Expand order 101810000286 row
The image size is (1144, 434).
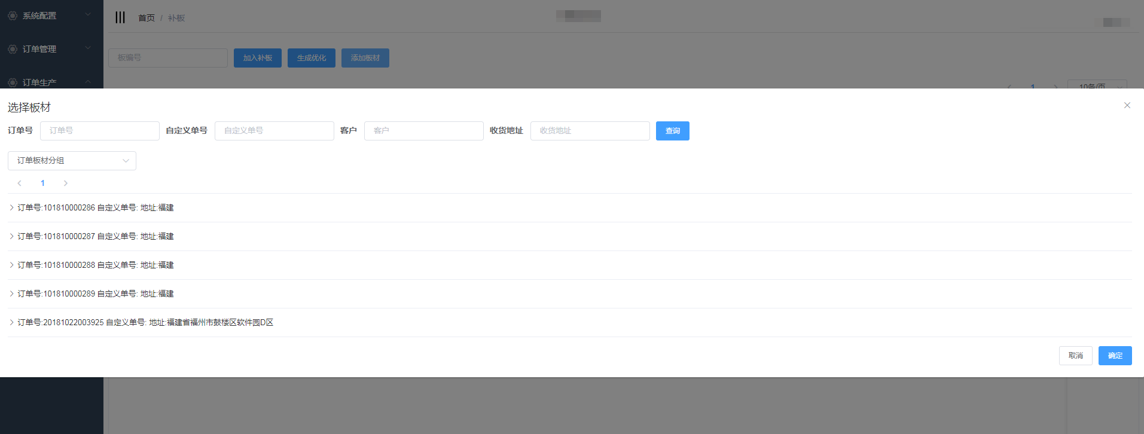pos(11,207)
